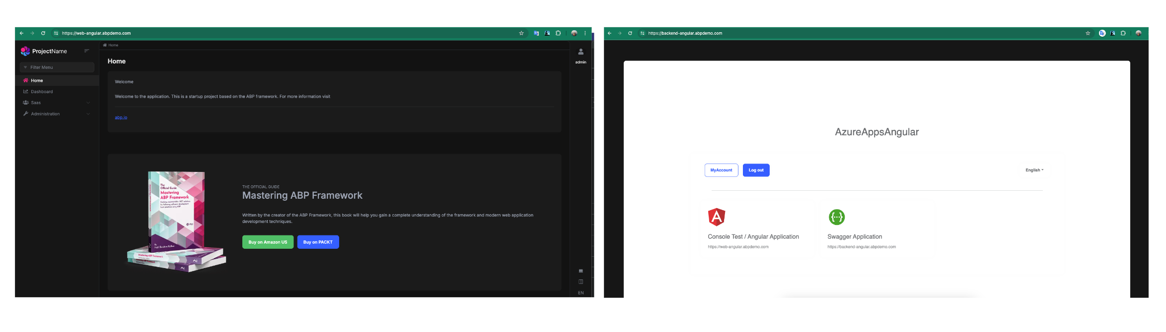Viewport: 1166px width, 332px height.
Task: Open the profile avatar in the left browser
Action: pos(574,33)
